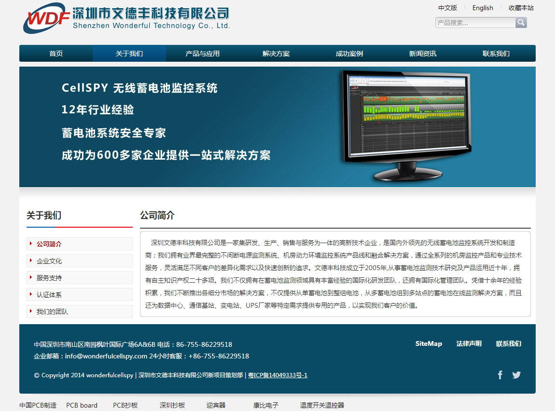The width and height of the screenshot is (555, 411).
Task: Open 服务支持 in the sidebar list
Action: click(x=80, y=278)
